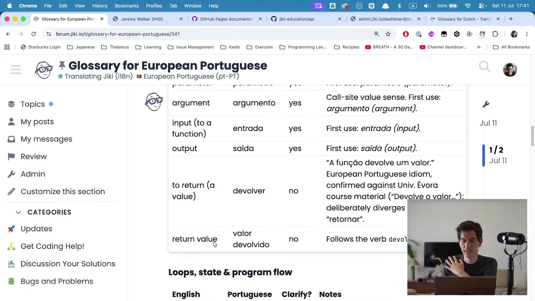The image size is (535, 301).
Task: Open Chrome three-dot menu
Action: point(527,34)
